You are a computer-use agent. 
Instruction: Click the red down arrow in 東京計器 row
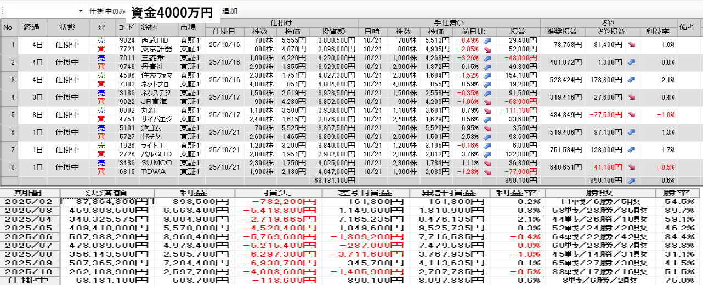pos(486,49)
